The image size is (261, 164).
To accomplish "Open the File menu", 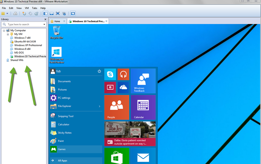I will click(4, 8).
